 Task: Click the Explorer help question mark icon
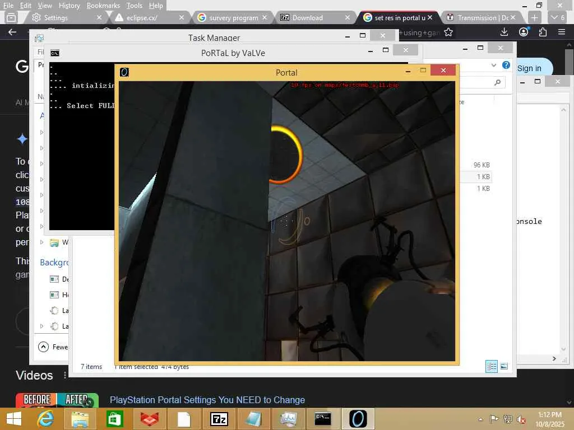click(x=506, y=65)
